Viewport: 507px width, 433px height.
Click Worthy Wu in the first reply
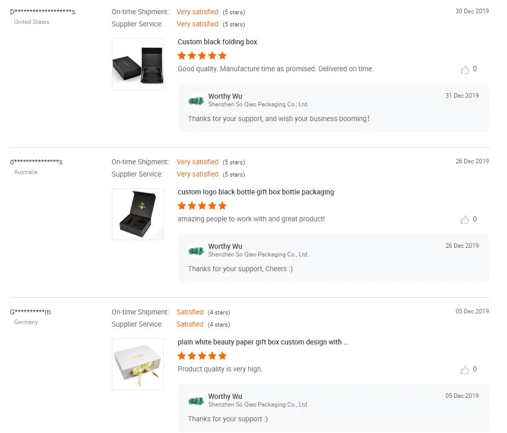tap(225, 96)
